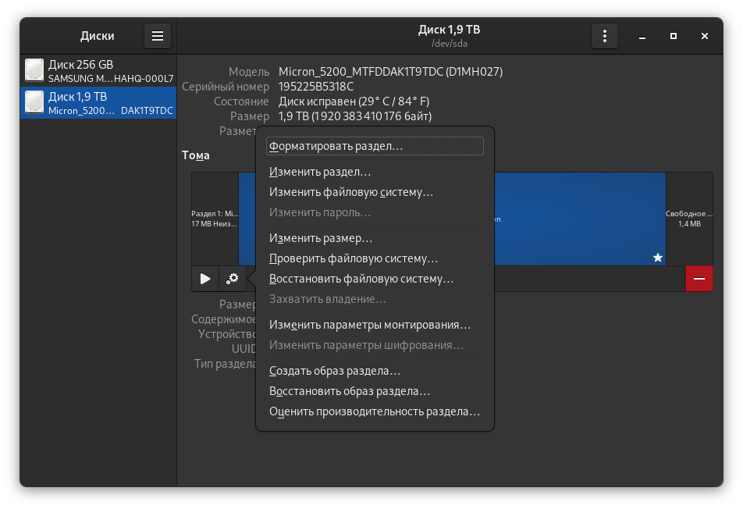Screen dimensions: 743x509
Task: Open the drive options three-dot menu
Action: pyautogui.click(x=604, y=36)
